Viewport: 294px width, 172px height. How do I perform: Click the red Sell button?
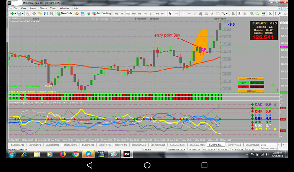point(244,87)
